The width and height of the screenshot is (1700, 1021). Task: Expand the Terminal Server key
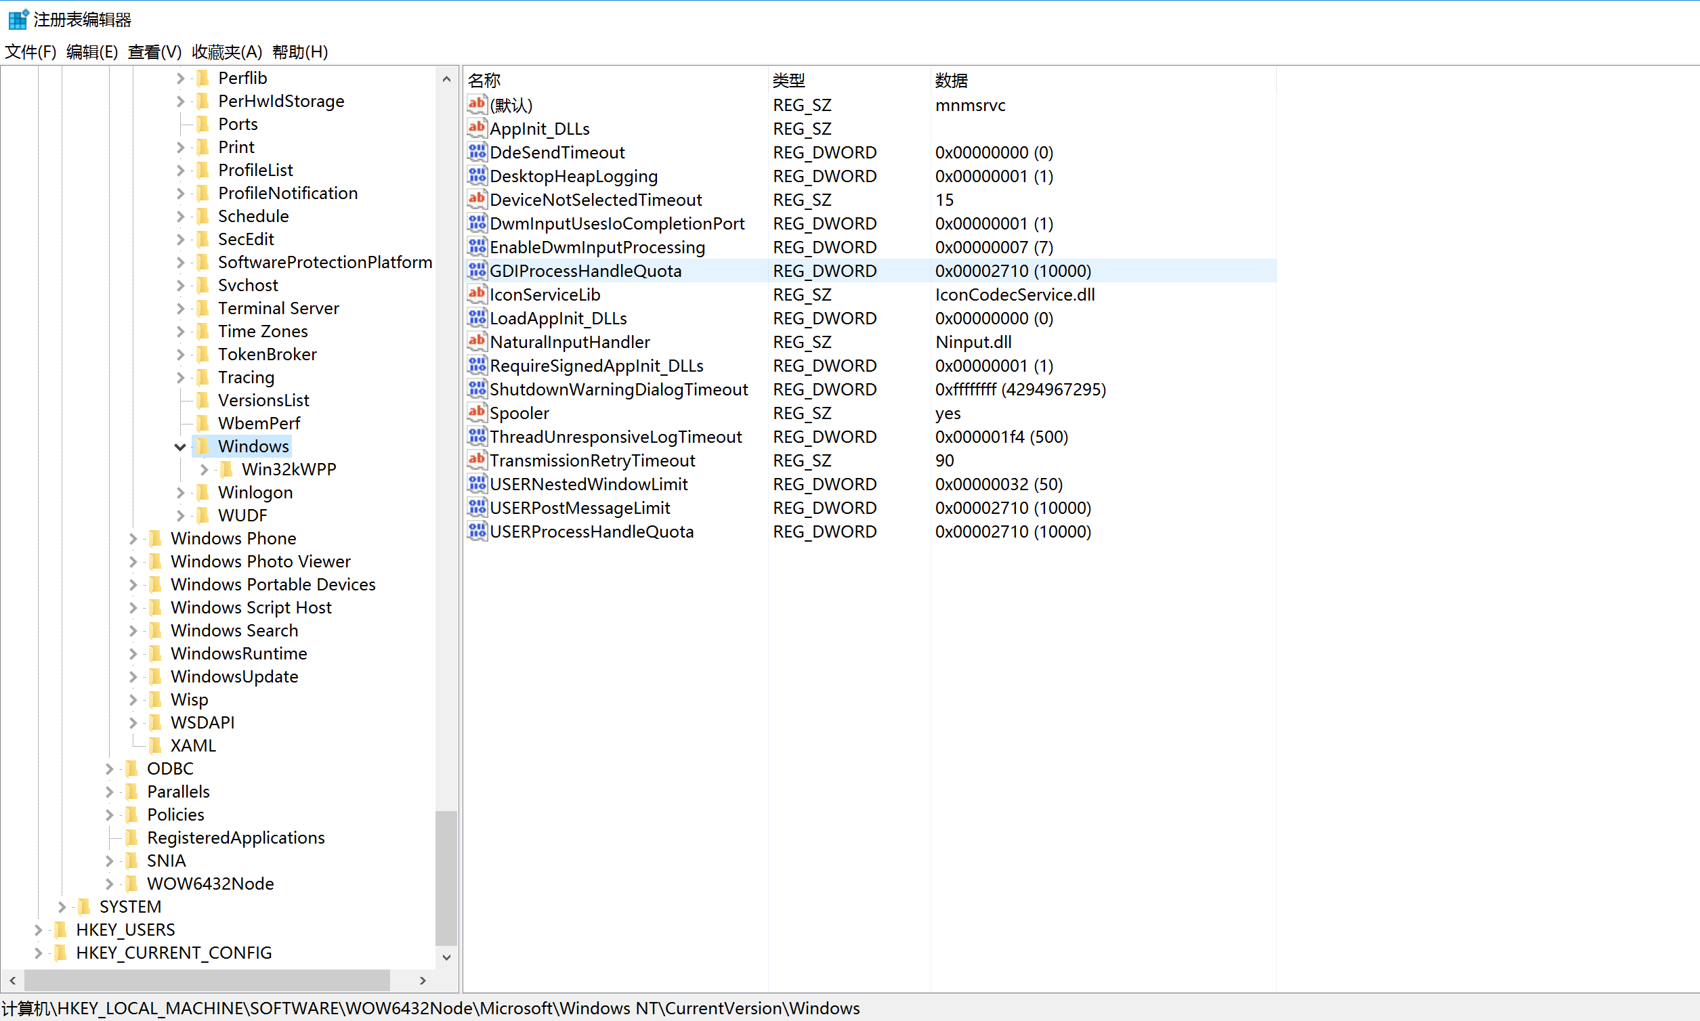point(180,309)
